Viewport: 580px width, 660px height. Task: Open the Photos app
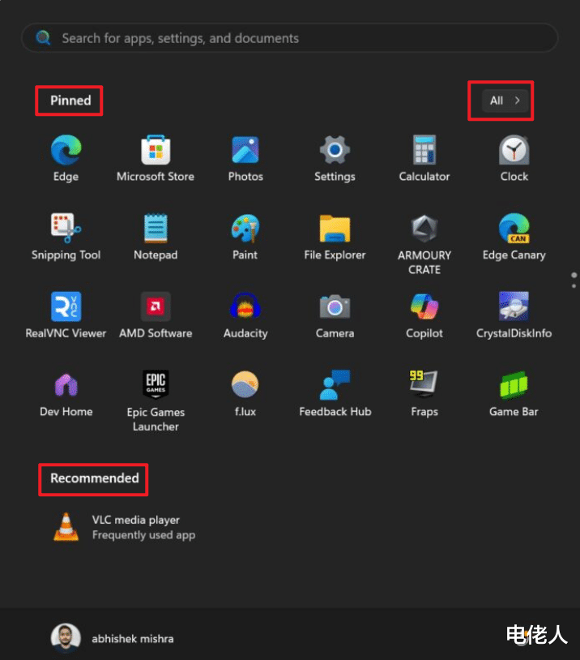(x=245, y=158)
